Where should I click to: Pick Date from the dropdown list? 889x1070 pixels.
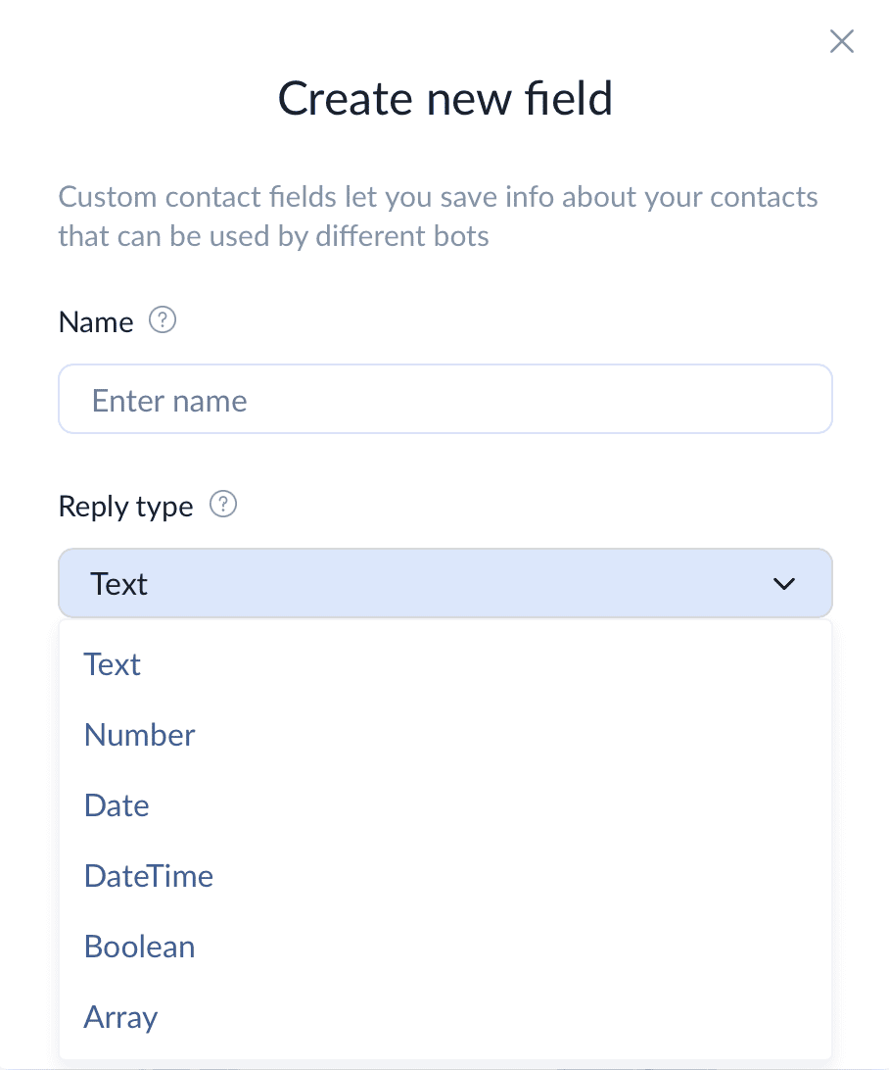pyautogui.click(x=445, y=805)
